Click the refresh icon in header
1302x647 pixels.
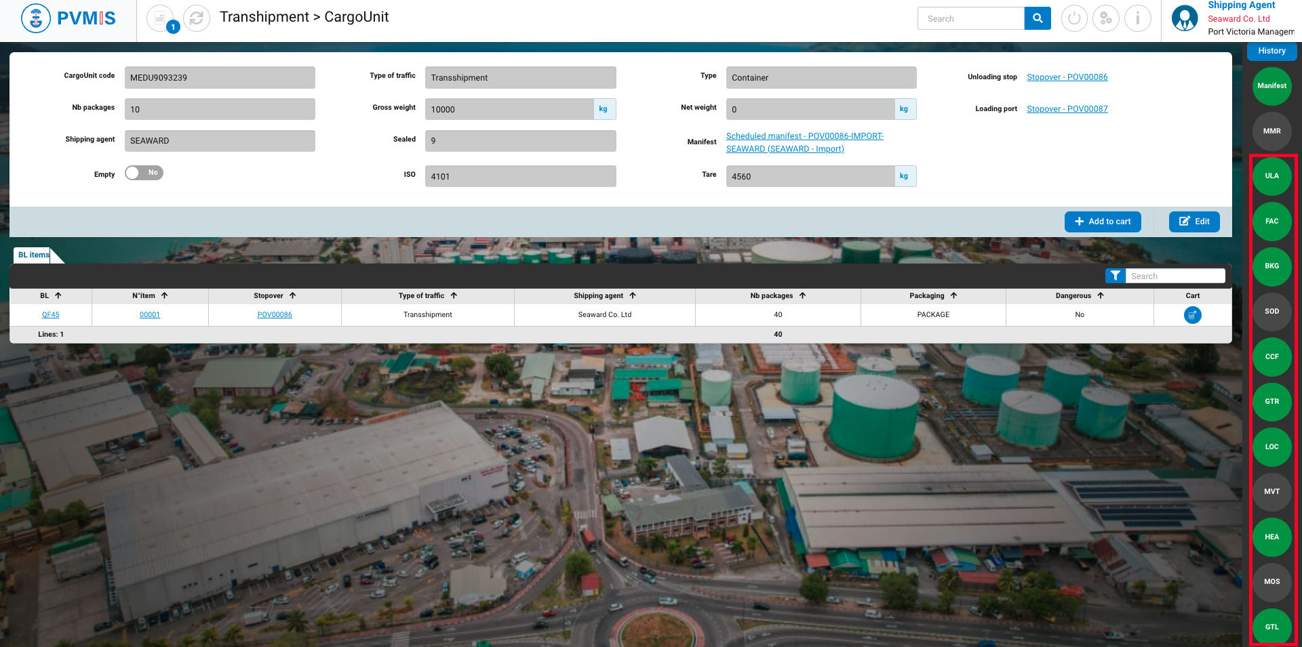197,18
